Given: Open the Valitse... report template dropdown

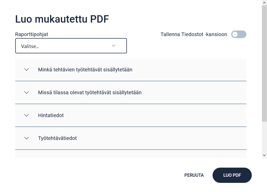Looking at the screenshot, I should pyautogui.click(x=71, y=46).
